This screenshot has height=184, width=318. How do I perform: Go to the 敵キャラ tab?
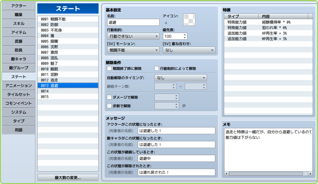[x=19, y=59]
